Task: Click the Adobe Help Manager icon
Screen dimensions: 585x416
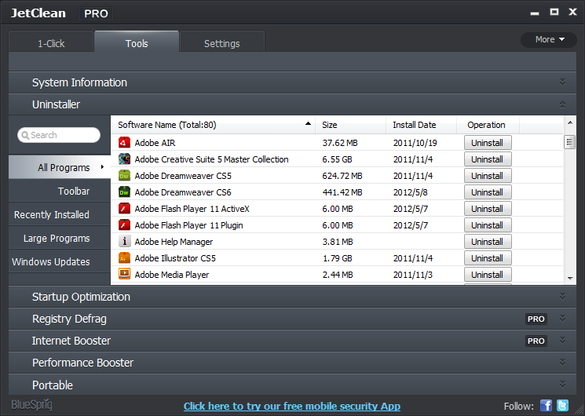Action: pos(124,242)
